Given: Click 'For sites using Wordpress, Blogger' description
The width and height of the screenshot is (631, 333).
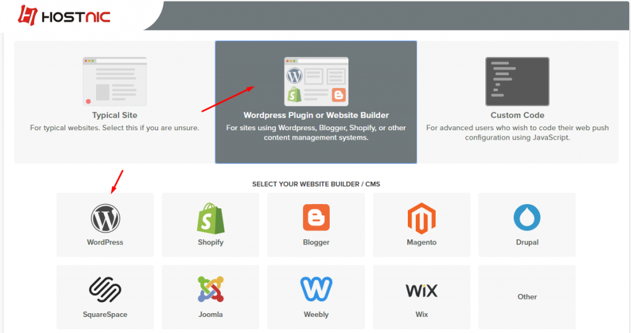Looking at the screenshot, I should 316,133.
